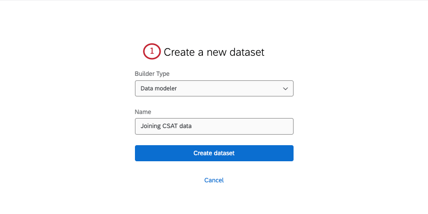Image resolution: width=428 pixels, height=214 pixels.
Task: Click the word "dataset" in the heading
Action: 247,52
